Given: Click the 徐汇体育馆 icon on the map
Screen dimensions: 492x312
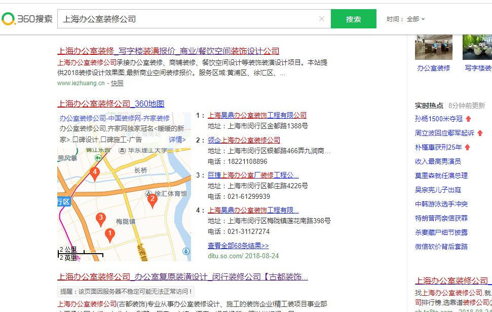Looking at the screenshot, I should 148,194.
